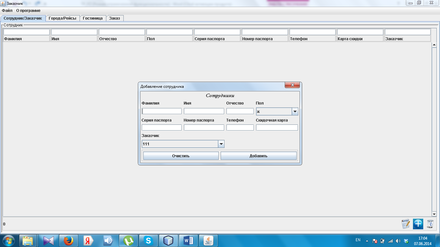This screenshot has height=247, width=440.
Task: Open VirtualBox from the taskbar
Action: [x=168, y=241]
